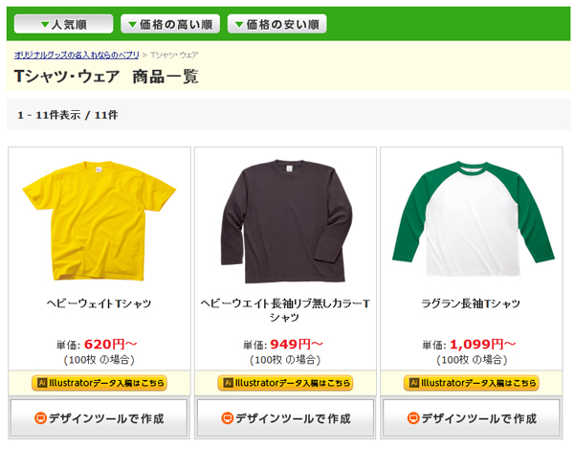
Task: Click the orange monitor icon on the middle design button
Action: (x=228, y=417)
